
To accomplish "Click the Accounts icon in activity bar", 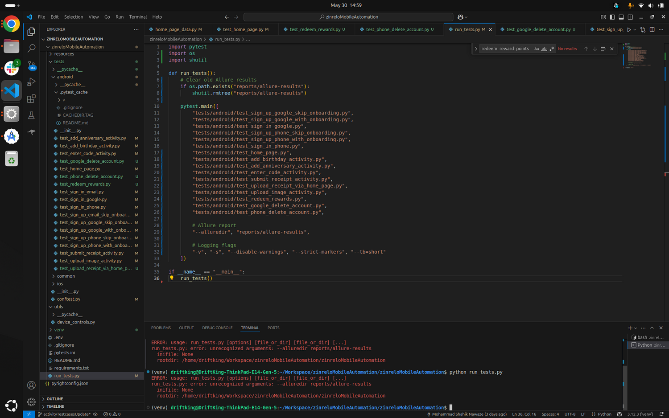I will click(x=31, y=385).
